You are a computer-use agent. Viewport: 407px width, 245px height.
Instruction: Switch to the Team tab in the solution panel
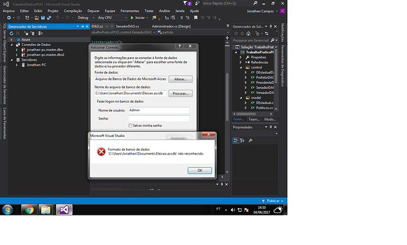tap(254, 119)
